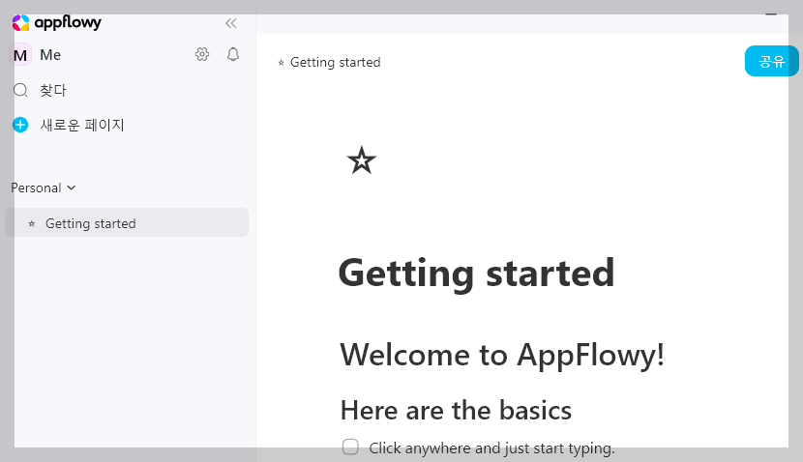
Task: Click the Here are the basics heading
Action: pos(456,411)
